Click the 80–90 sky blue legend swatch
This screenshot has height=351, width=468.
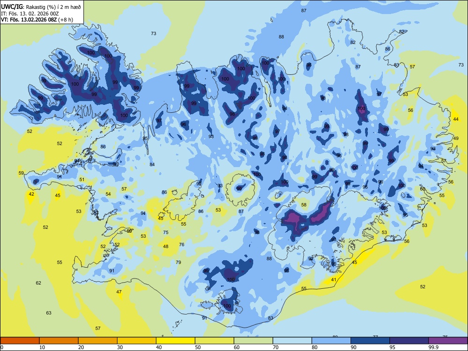click(331, 341)
